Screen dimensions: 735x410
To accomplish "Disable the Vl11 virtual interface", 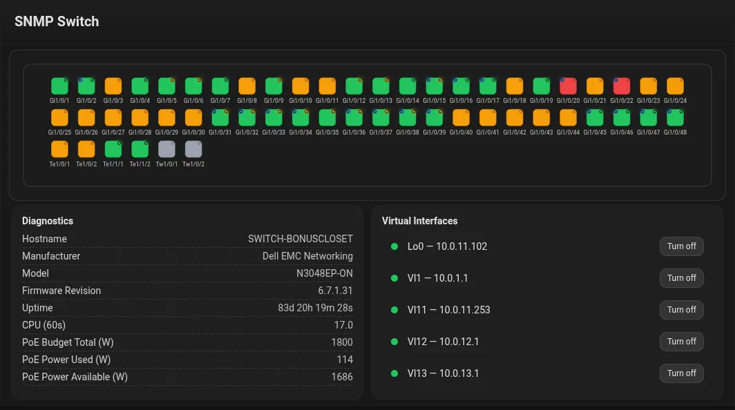I will point(682,310).
